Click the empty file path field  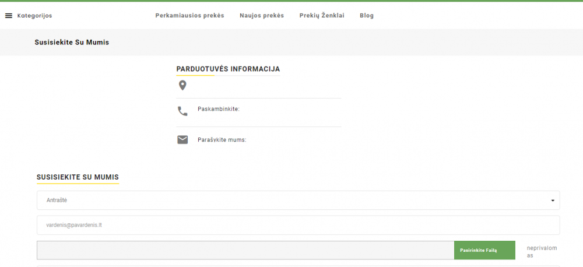245,250
